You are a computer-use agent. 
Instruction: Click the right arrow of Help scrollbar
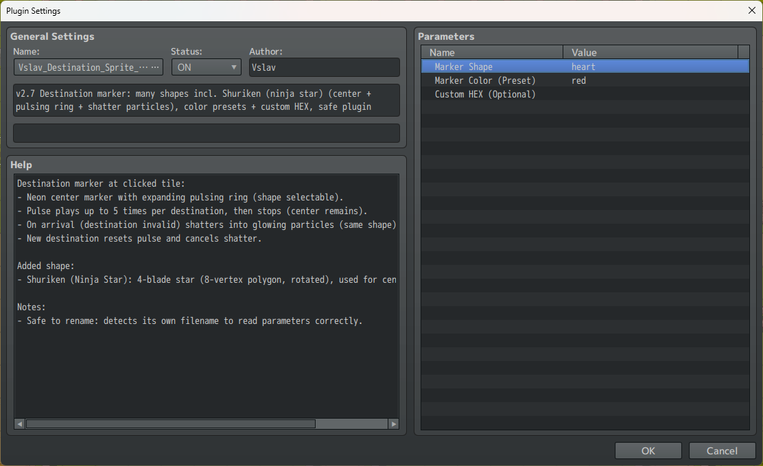[393, 424]
